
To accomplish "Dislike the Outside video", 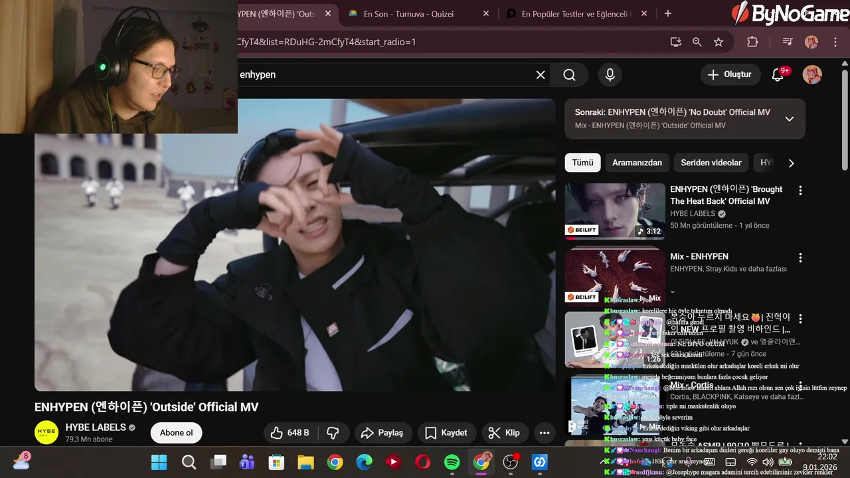I will click(x=333, y=433).
